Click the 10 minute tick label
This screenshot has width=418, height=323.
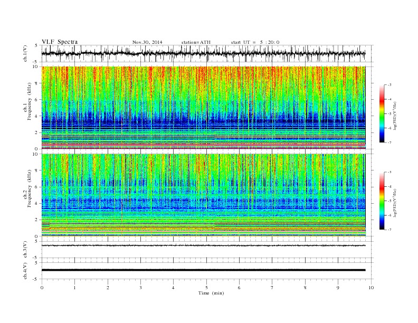click(371, 288)
